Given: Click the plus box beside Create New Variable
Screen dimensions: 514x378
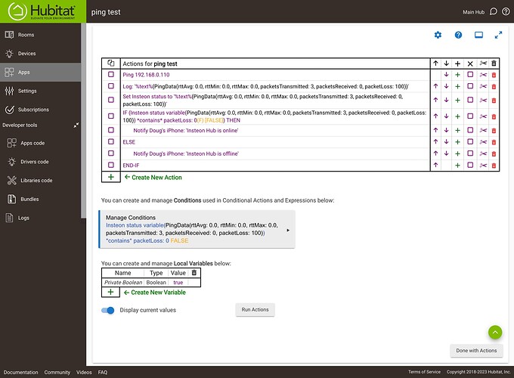Looking at the screenshot, I should (110, 292).
